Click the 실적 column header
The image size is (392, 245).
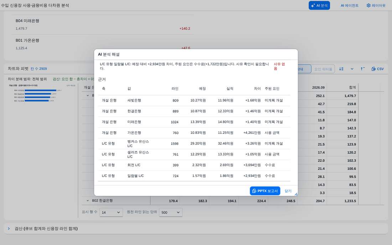coord(230,88)
